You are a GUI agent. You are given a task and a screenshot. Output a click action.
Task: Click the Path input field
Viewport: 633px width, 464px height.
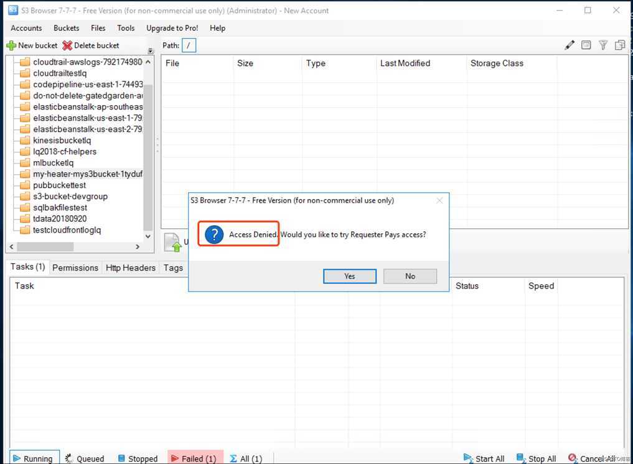(189, 45)
